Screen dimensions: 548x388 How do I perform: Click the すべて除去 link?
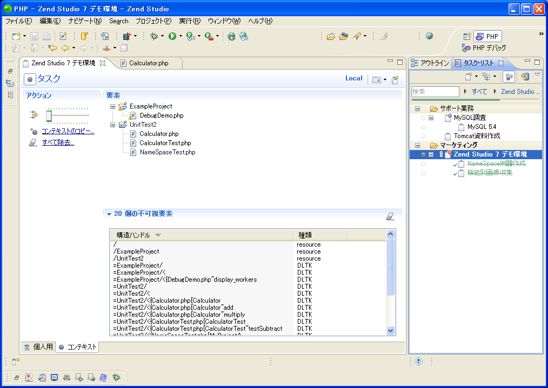click(58, 142)
